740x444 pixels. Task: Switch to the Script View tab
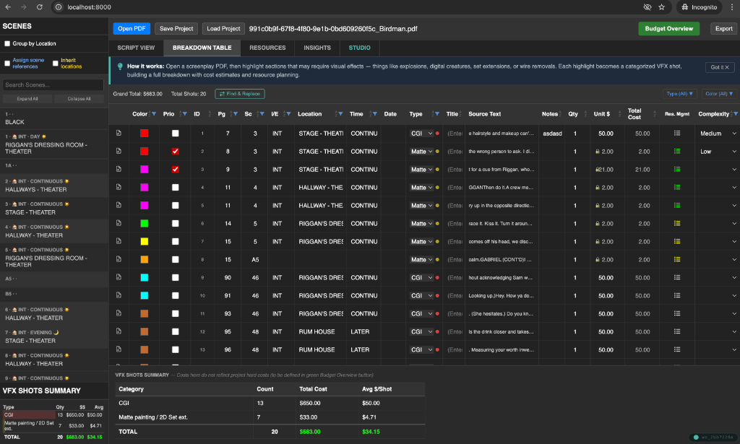(136, 48)
